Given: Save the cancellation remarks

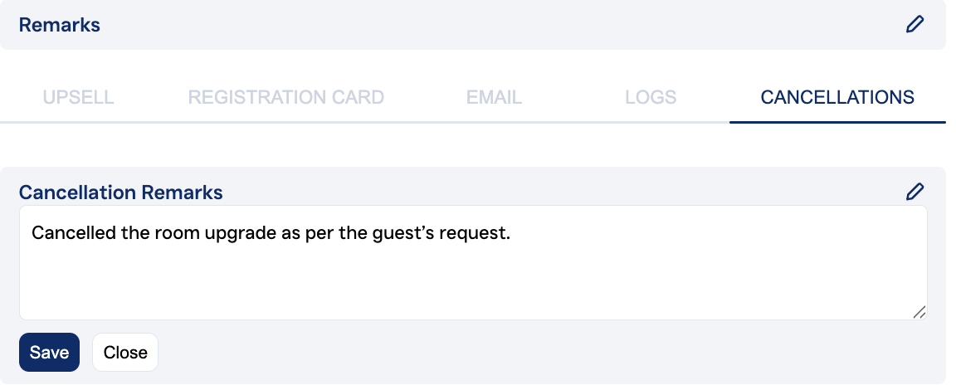Looking at the screenshot, I should [49, 353].
